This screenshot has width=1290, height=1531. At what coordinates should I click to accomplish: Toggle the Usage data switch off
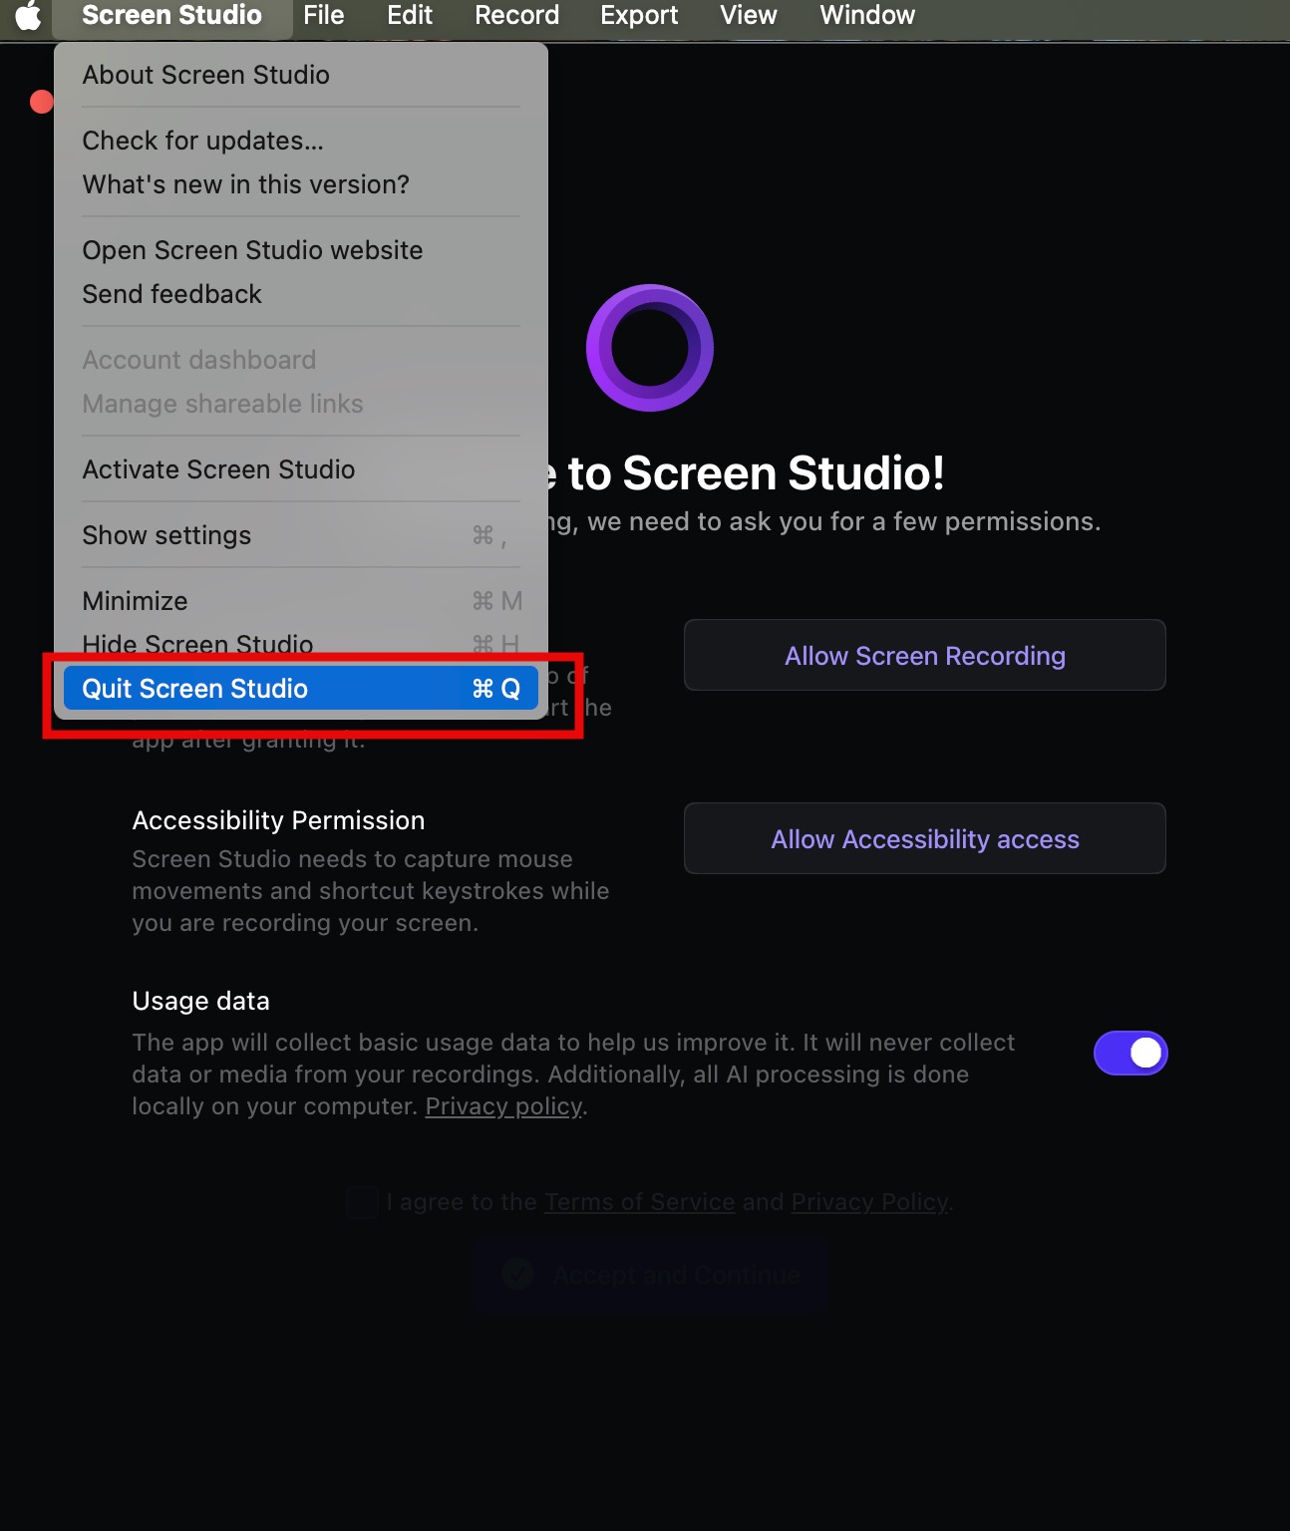tap(1130, 1054)
